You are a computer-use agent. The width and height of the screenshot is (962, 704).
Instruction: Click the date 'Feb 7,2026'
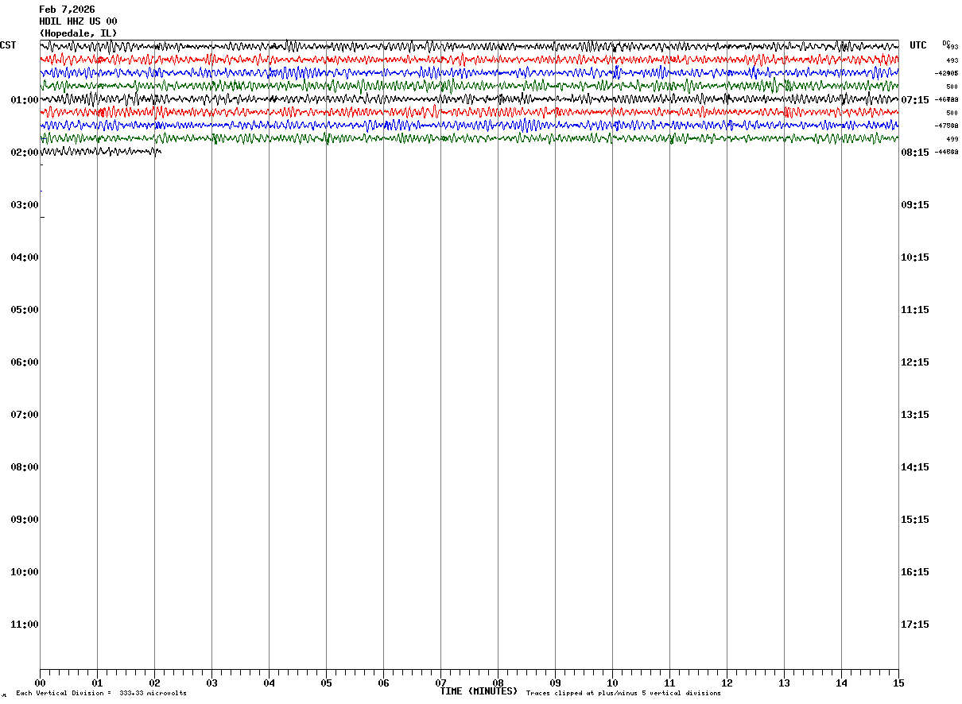pos(67,10)
